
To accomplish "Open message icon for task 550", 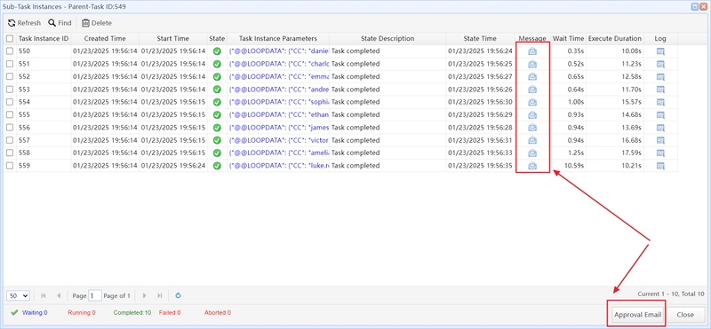I will pyautogui.click(x=532, y=51).
